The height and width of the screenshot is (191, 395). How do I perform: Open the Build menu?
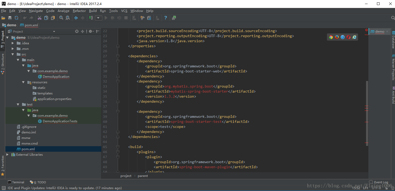93,11
